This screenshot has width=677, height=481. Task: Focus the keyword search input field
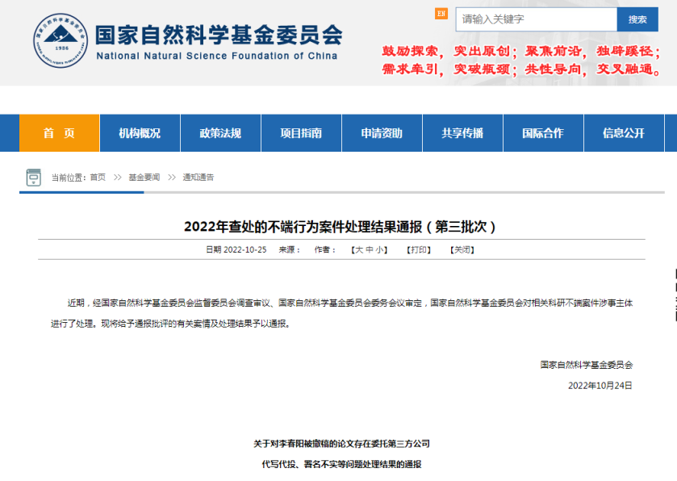[x=537, y=19]
